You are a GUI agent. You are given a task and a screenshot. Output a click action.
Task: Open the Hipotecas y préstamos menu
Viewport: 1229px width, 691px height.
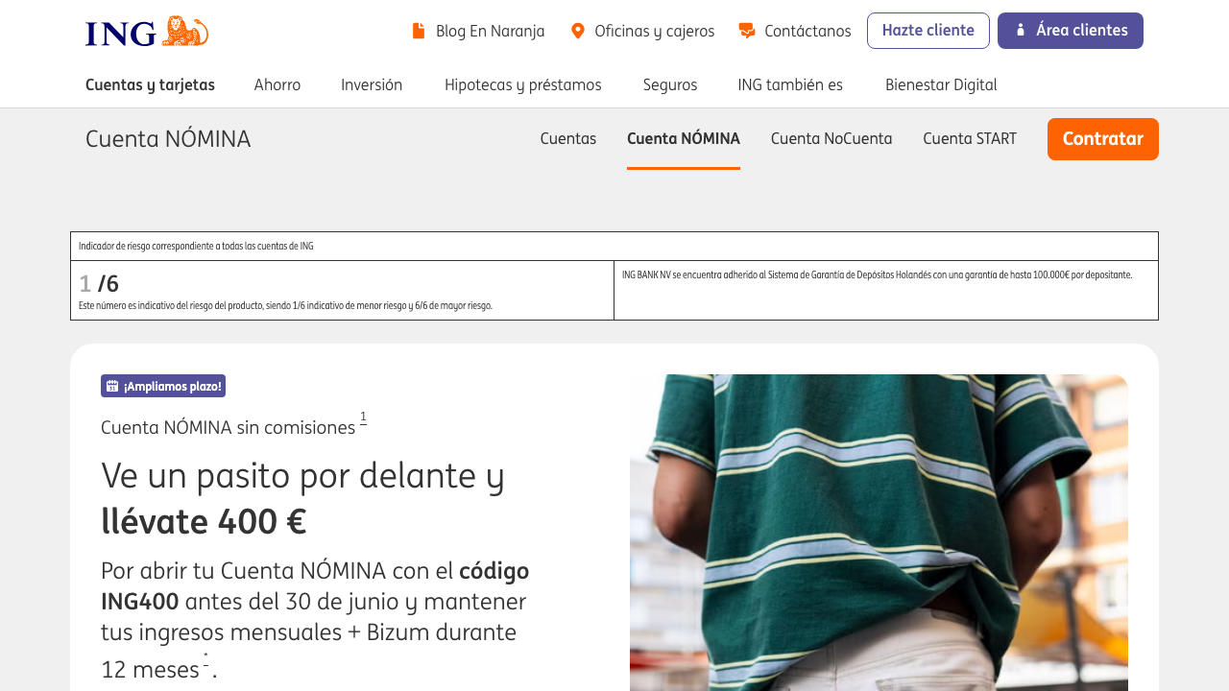pyautogui.click(x=523, y=84)
